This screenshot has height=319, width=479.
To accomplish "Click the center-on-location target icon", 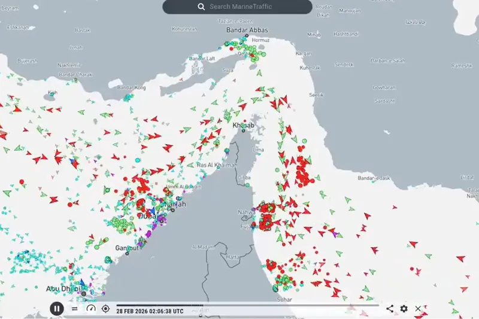I will point(106,309).
